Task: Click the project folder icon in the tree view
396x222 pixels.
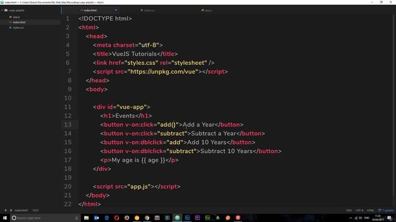Action: coord(6,10)
